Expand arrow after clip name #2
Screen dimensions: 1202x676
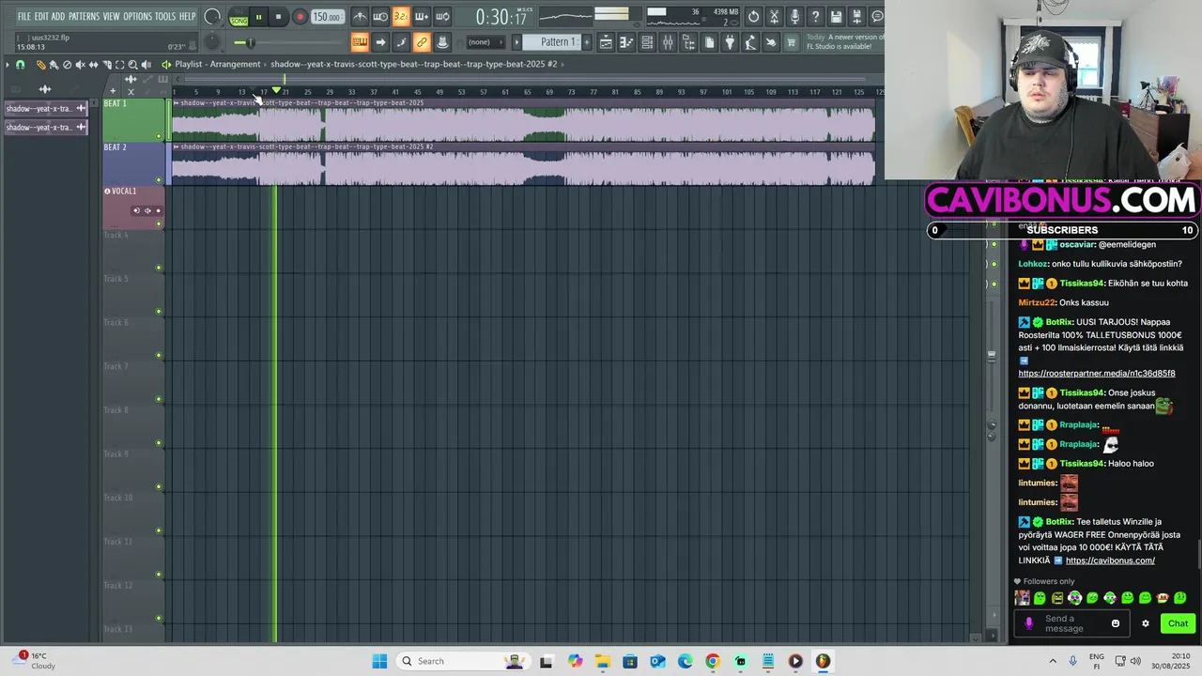click(562, 65)
